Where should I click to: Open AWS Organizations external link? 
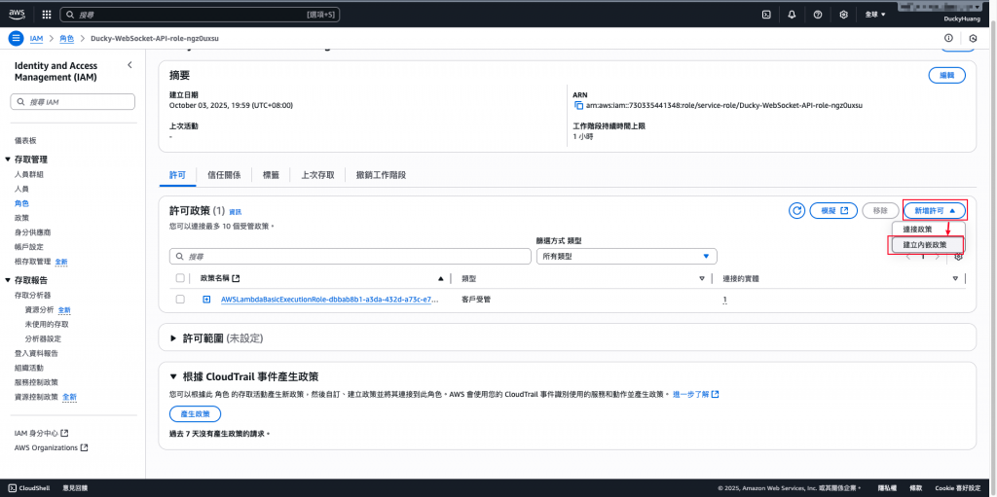51,447
